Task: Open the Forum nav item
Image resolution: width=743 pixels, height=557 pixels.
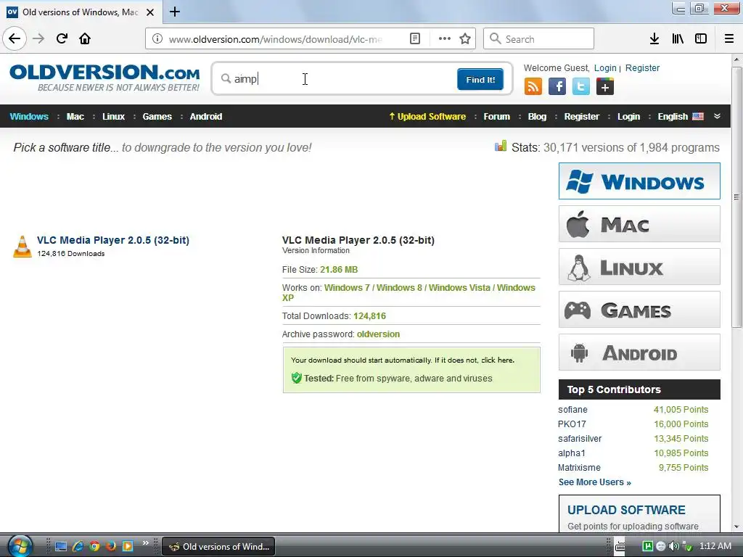Action: [496, 117]
